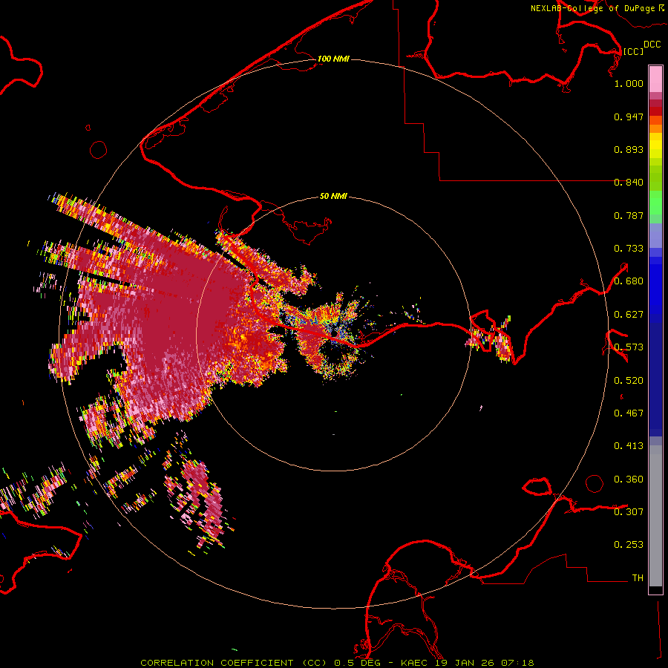The image size is (668, 668).
Task: Click the 0.253 color scale label
Action: pyautogui.click(x=629, y=545)
